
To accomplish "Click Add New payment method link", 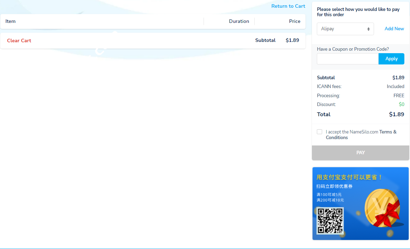I will [394, 29].
